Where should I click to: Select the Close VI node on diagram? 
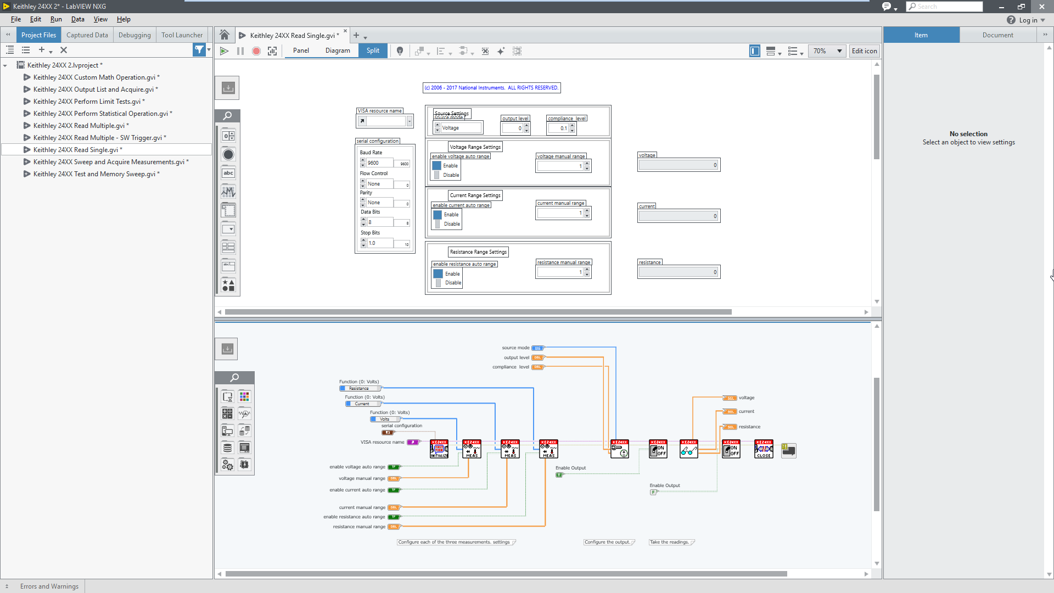(x=764, y=449)
